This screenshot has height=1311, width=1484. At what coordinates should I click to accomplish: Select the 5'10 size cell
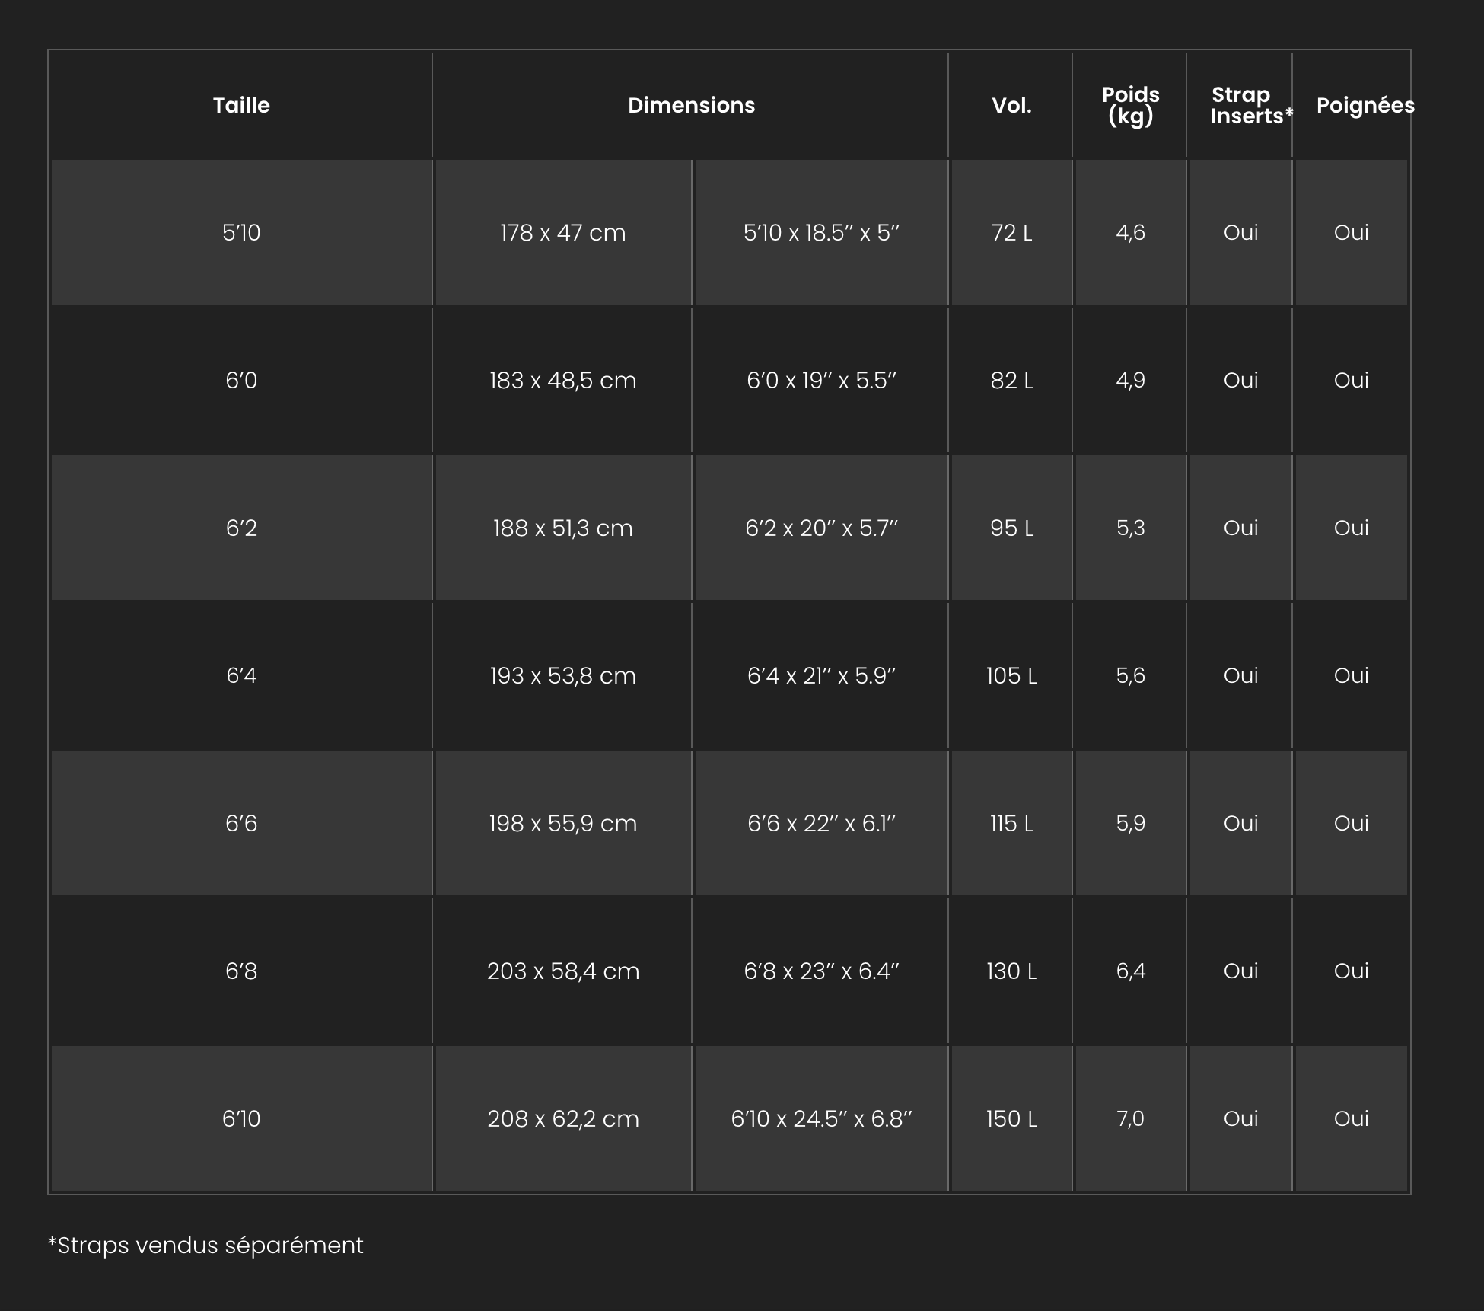coord(241,232)
